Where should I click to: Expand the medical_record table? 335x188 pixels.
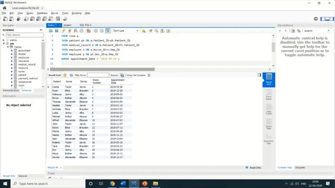[x=12, y=64]
